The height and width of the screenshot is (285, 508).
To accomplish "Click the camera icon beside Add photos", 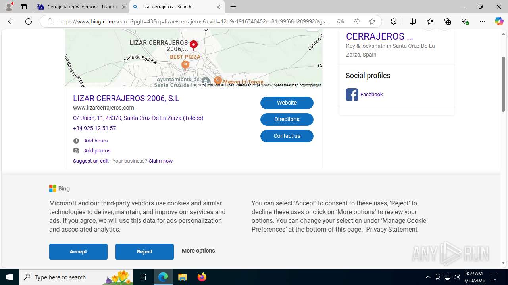I will coord(76,151).
